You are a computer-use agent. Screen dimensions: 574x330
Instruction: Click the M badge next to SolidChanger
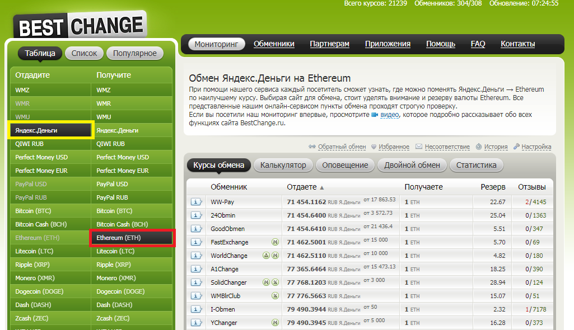tap(266, 282)
